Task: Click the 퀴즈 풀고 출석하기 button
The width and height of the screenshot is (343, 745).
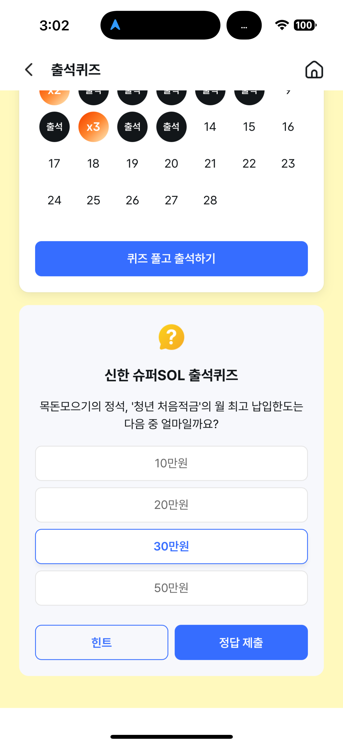Action: [x=171, y=258]
